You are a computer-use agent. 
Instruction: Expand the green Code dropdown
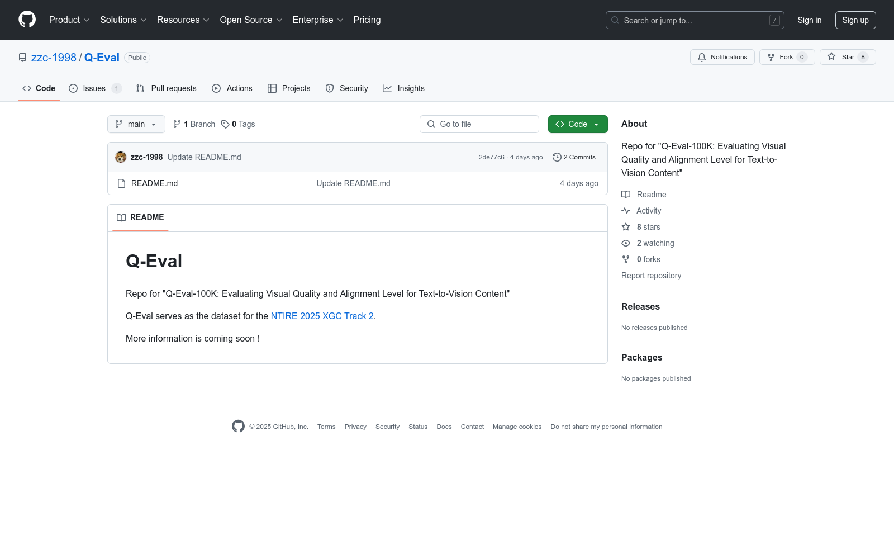[x=577, y=124]
